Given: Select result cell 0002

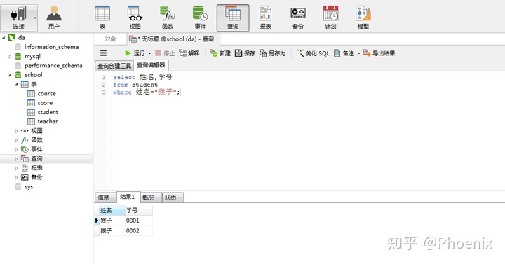Looking at the screenshot, I should (138, 231).
